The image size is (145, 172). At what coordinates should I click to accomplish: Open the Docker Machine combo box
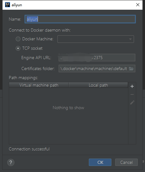coord(95,39)
